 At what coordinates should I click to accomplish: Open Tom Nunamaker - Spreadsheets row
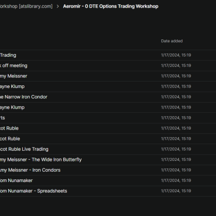tap(108, 191)
